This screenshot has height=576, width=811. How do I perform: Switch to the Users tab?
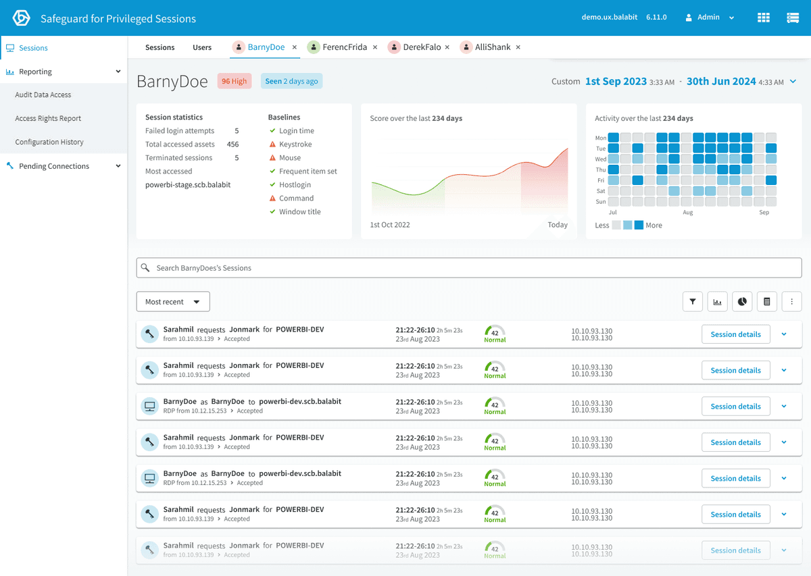(x=202, y=47)
